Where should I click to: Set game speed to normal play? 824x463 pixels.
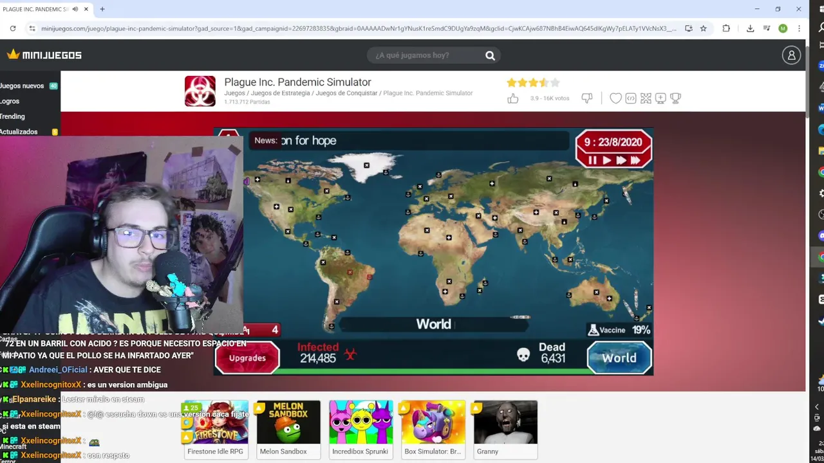point(606,161)
